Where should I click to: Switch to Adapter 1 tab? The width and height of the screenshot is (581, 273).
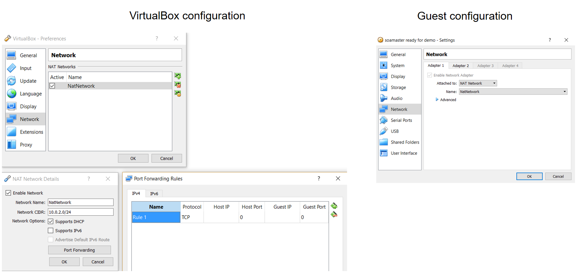coord(436,66)
